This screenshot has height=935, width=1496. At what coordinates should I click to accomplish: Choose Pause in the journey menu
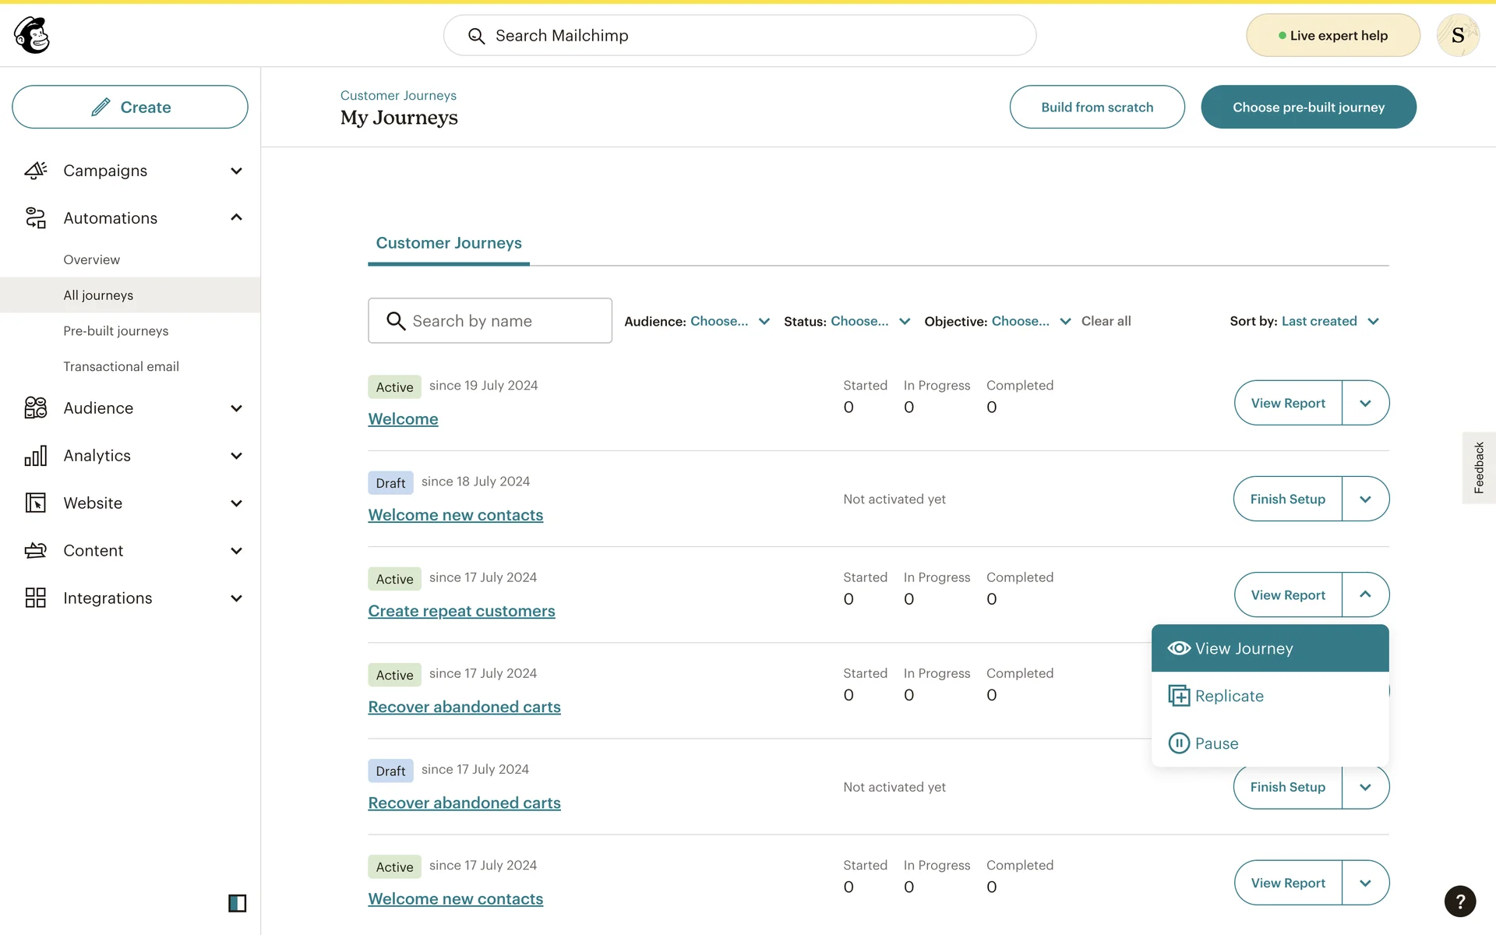click(x=1215, y=743)
